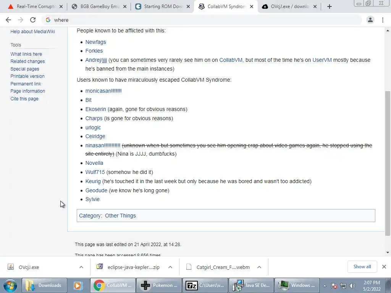This screenshot has width=391, height=293.
Task: Open the Geodude link
Action: pyautogui.click(x=96, y=191)
